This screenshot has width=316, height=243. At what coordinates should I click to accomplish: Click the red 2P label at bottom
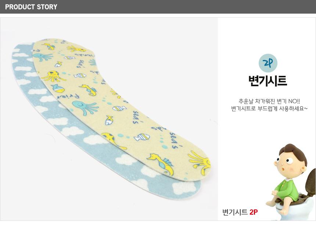[x=254, y=212]
